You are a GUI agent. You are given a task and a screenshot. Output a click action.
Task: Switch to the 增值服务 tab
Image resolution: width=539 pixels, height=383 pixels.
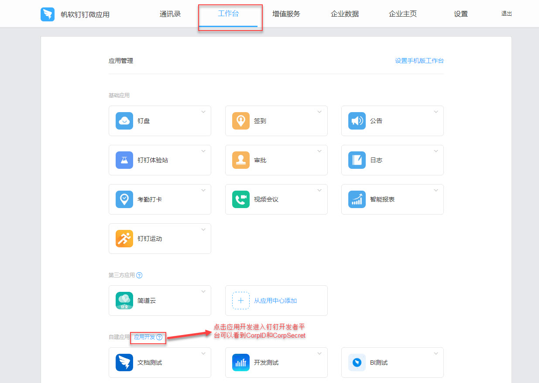(x=286, y=14)
